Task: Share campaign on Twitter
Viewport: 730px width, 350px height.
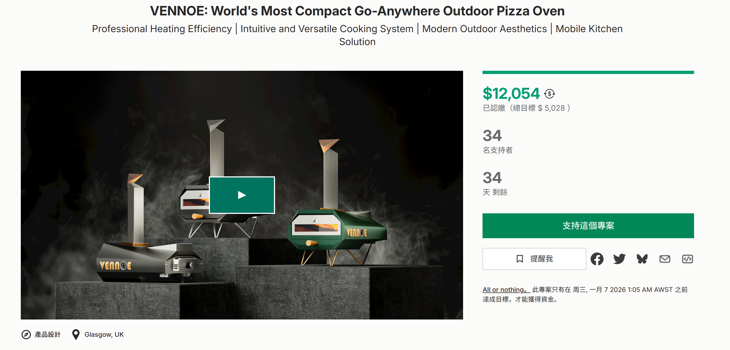Action: coord(619,259)
